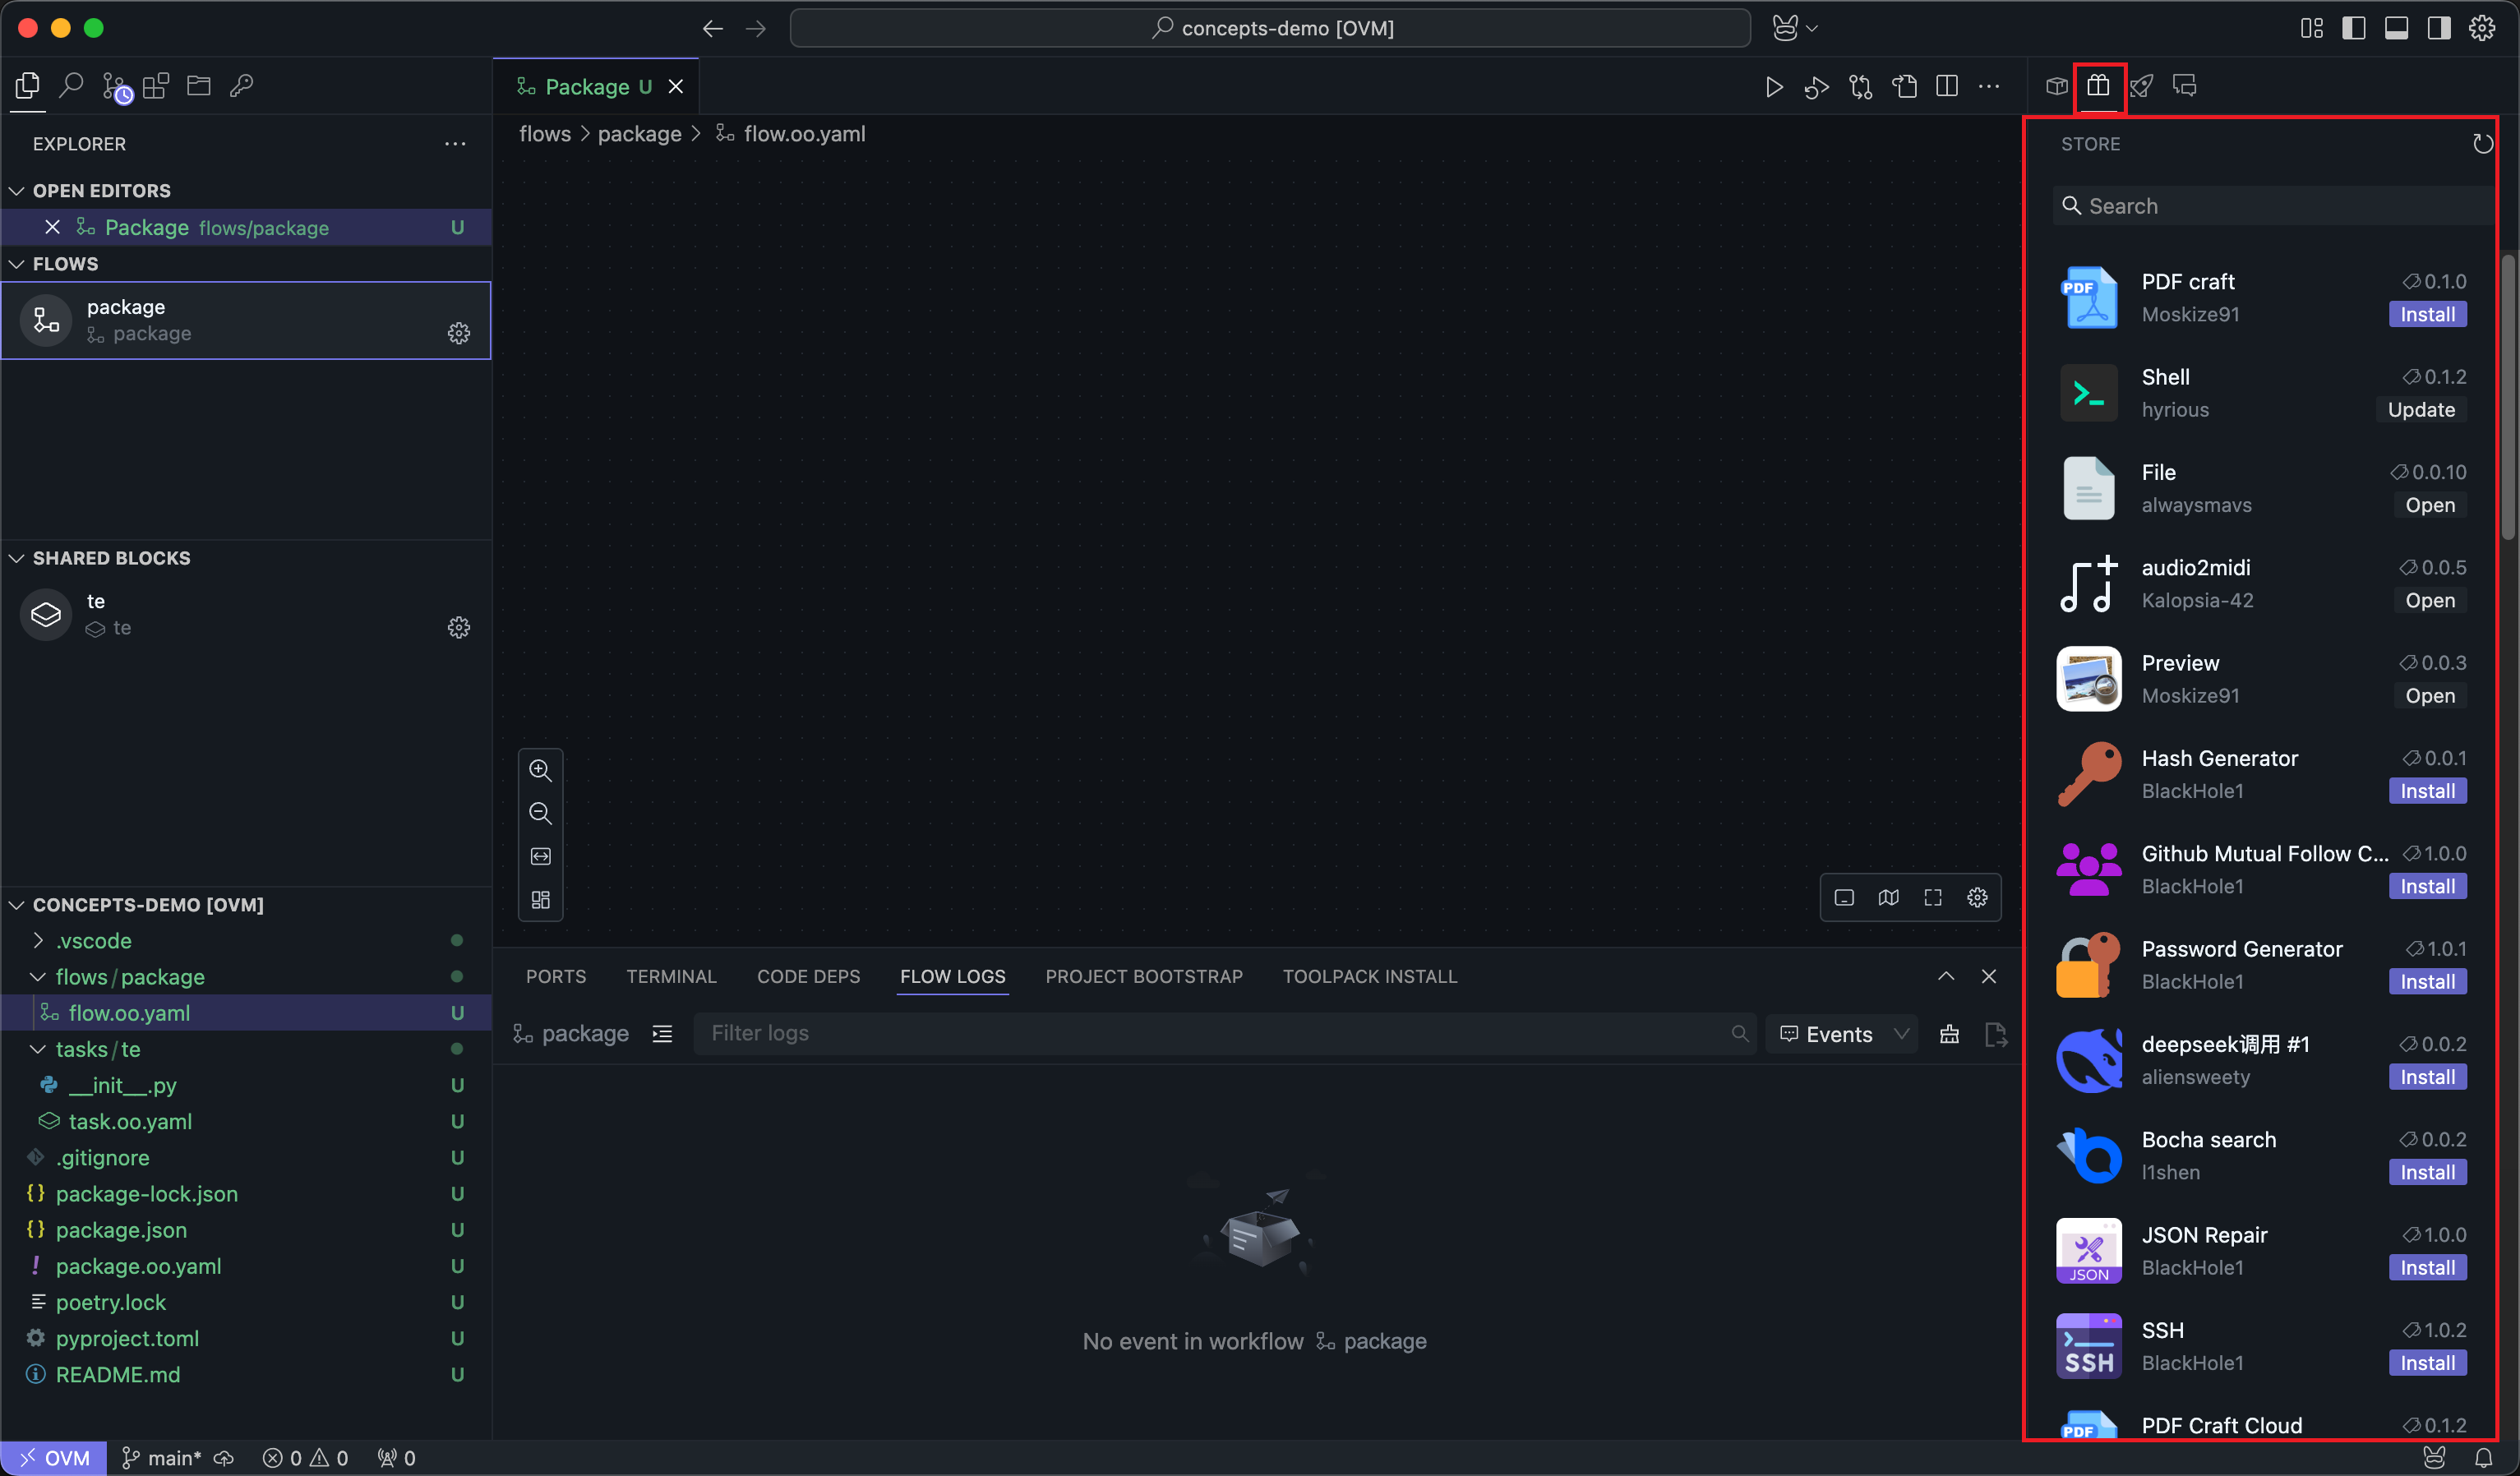Viewport: 2520px width, 1476px height.
Task: Click the clear flow logs icon
Action: [x=1949, y=1034]
